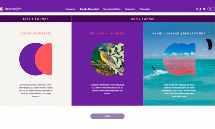Image resolution: width=215 pixels, height=129 pixels.
Task: Click the bird image lens emblem
Action: click(x=107, y=59)
